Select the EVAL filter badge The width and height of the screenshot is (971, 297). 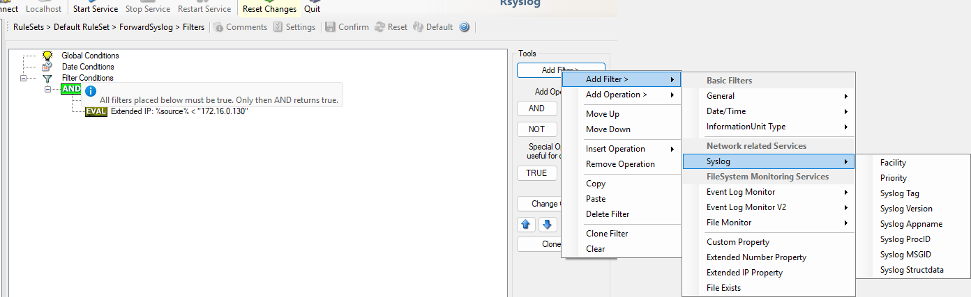click(x=96, y=111)
